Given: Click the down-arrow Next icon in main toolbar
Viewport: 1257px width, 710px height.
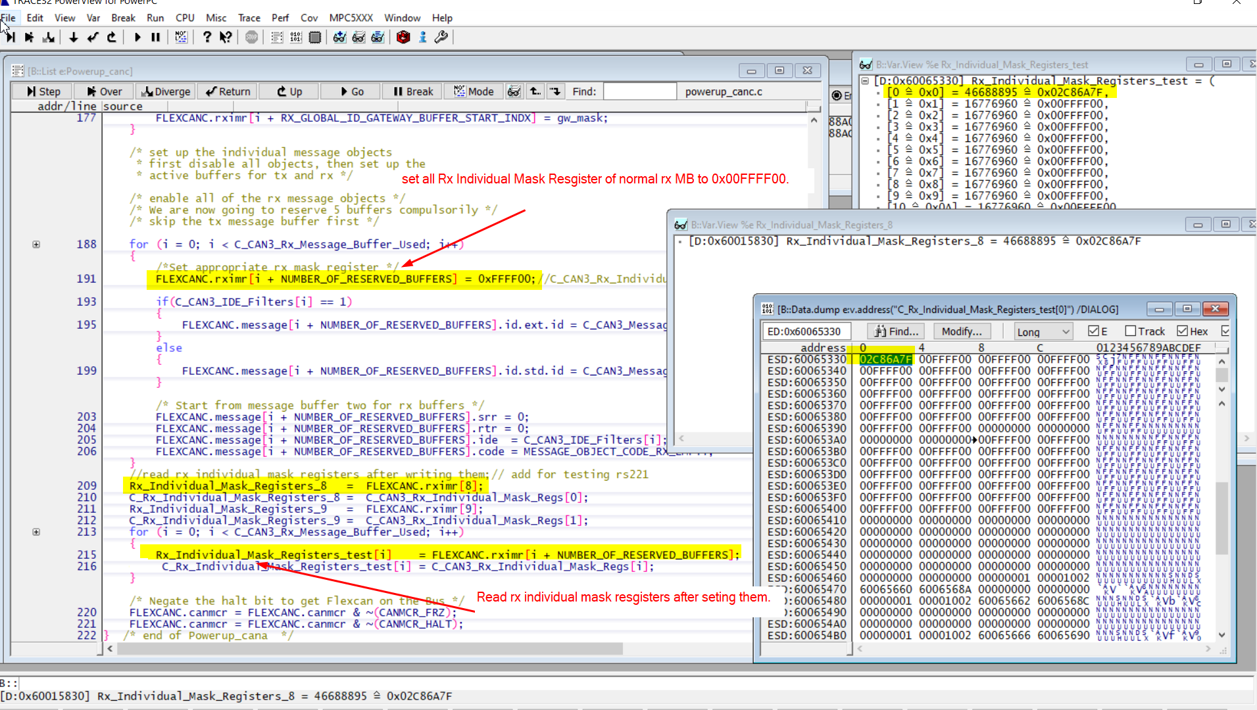Looking at the screenshot, I should click(x=74, y=37).
